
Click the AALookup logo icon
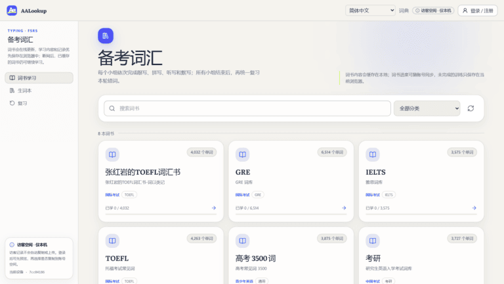(x=12, y=11)
